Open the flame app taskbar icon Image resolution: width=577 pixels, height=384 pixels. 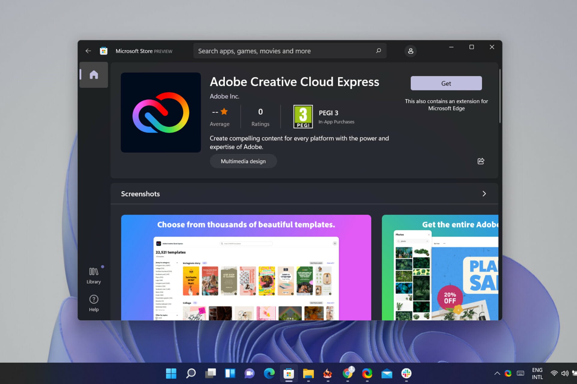328,373
